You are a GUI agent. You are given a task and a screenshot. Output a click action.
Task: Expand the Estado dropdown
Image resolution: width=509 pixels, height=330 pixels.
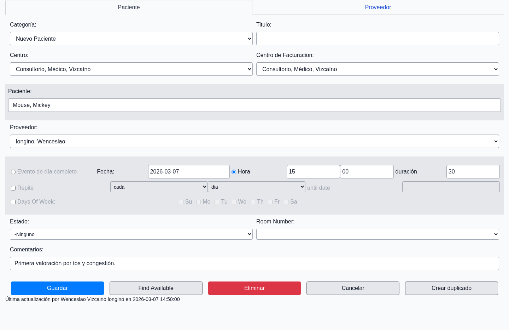coord(131,234)
